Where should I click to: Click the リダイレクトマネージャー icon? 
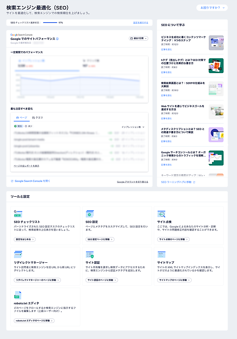tap(18, 254)
